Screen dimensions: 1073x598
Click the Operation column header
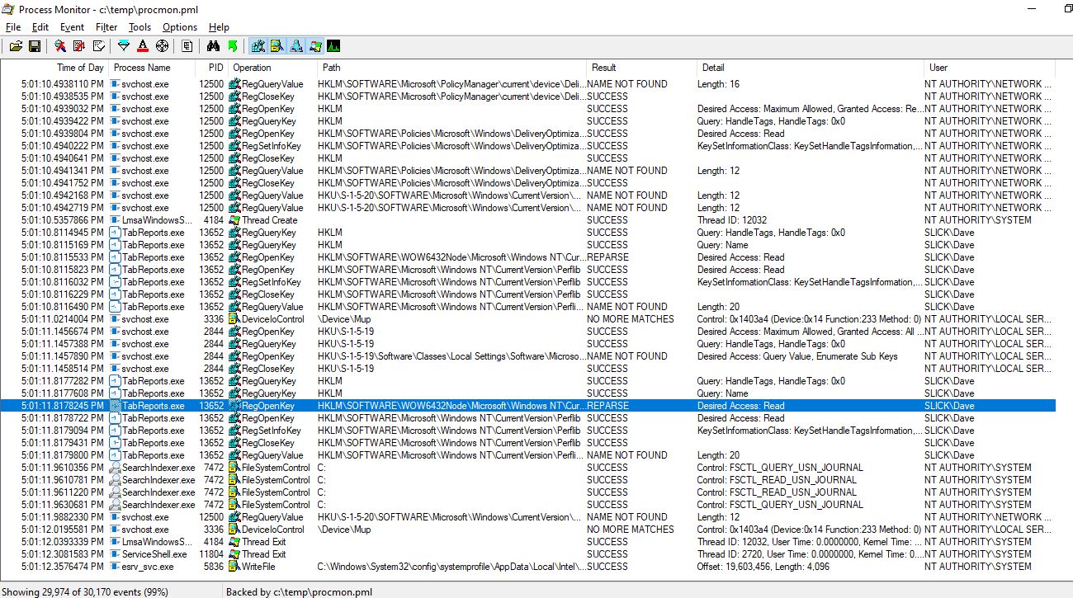point(272,68)
